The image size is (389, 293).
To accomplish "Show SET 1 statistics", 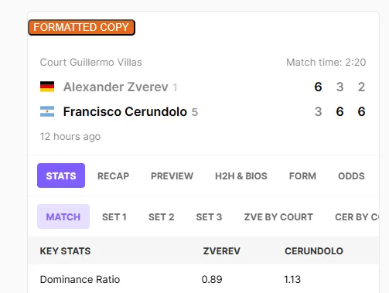I will click(x=114, y=217).
